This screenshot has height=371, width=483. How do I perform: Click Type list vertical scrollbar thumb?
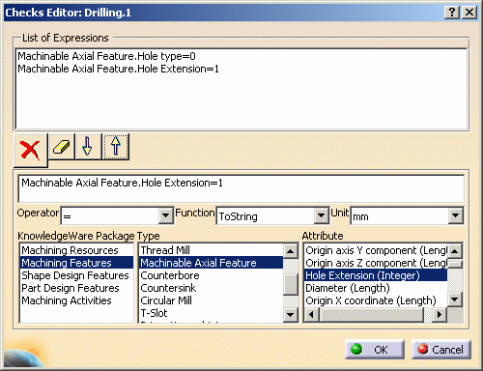click(x=291, y=284)
